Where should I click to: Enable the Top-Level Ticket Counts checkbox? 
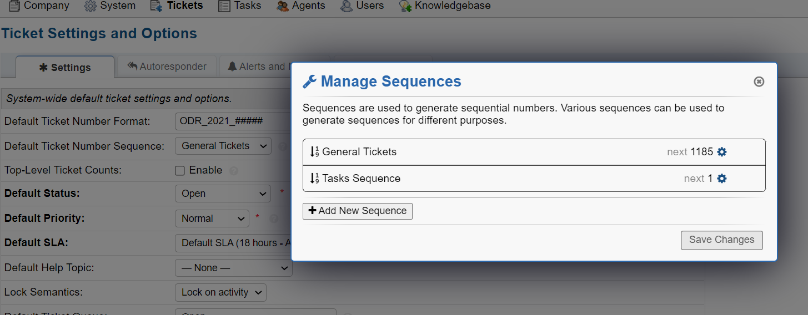180,171
